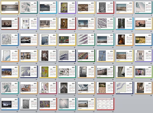Click slide 46 farmhouse above ploughed rows
The height and width of the screenshot is (113, 153).
(105, 88)
